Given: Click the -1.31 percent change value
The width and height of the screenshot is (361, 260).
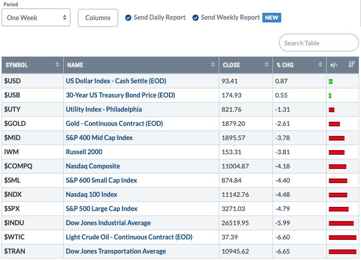Looking at the screenshot, I should click(x=282, y=110).
